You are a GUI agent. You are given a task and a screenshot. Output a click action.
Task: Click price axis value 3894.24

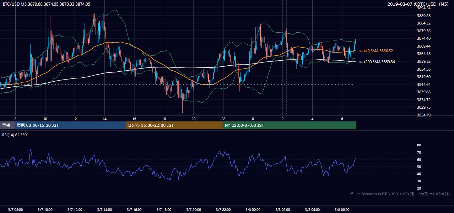[x=424, y=8]
